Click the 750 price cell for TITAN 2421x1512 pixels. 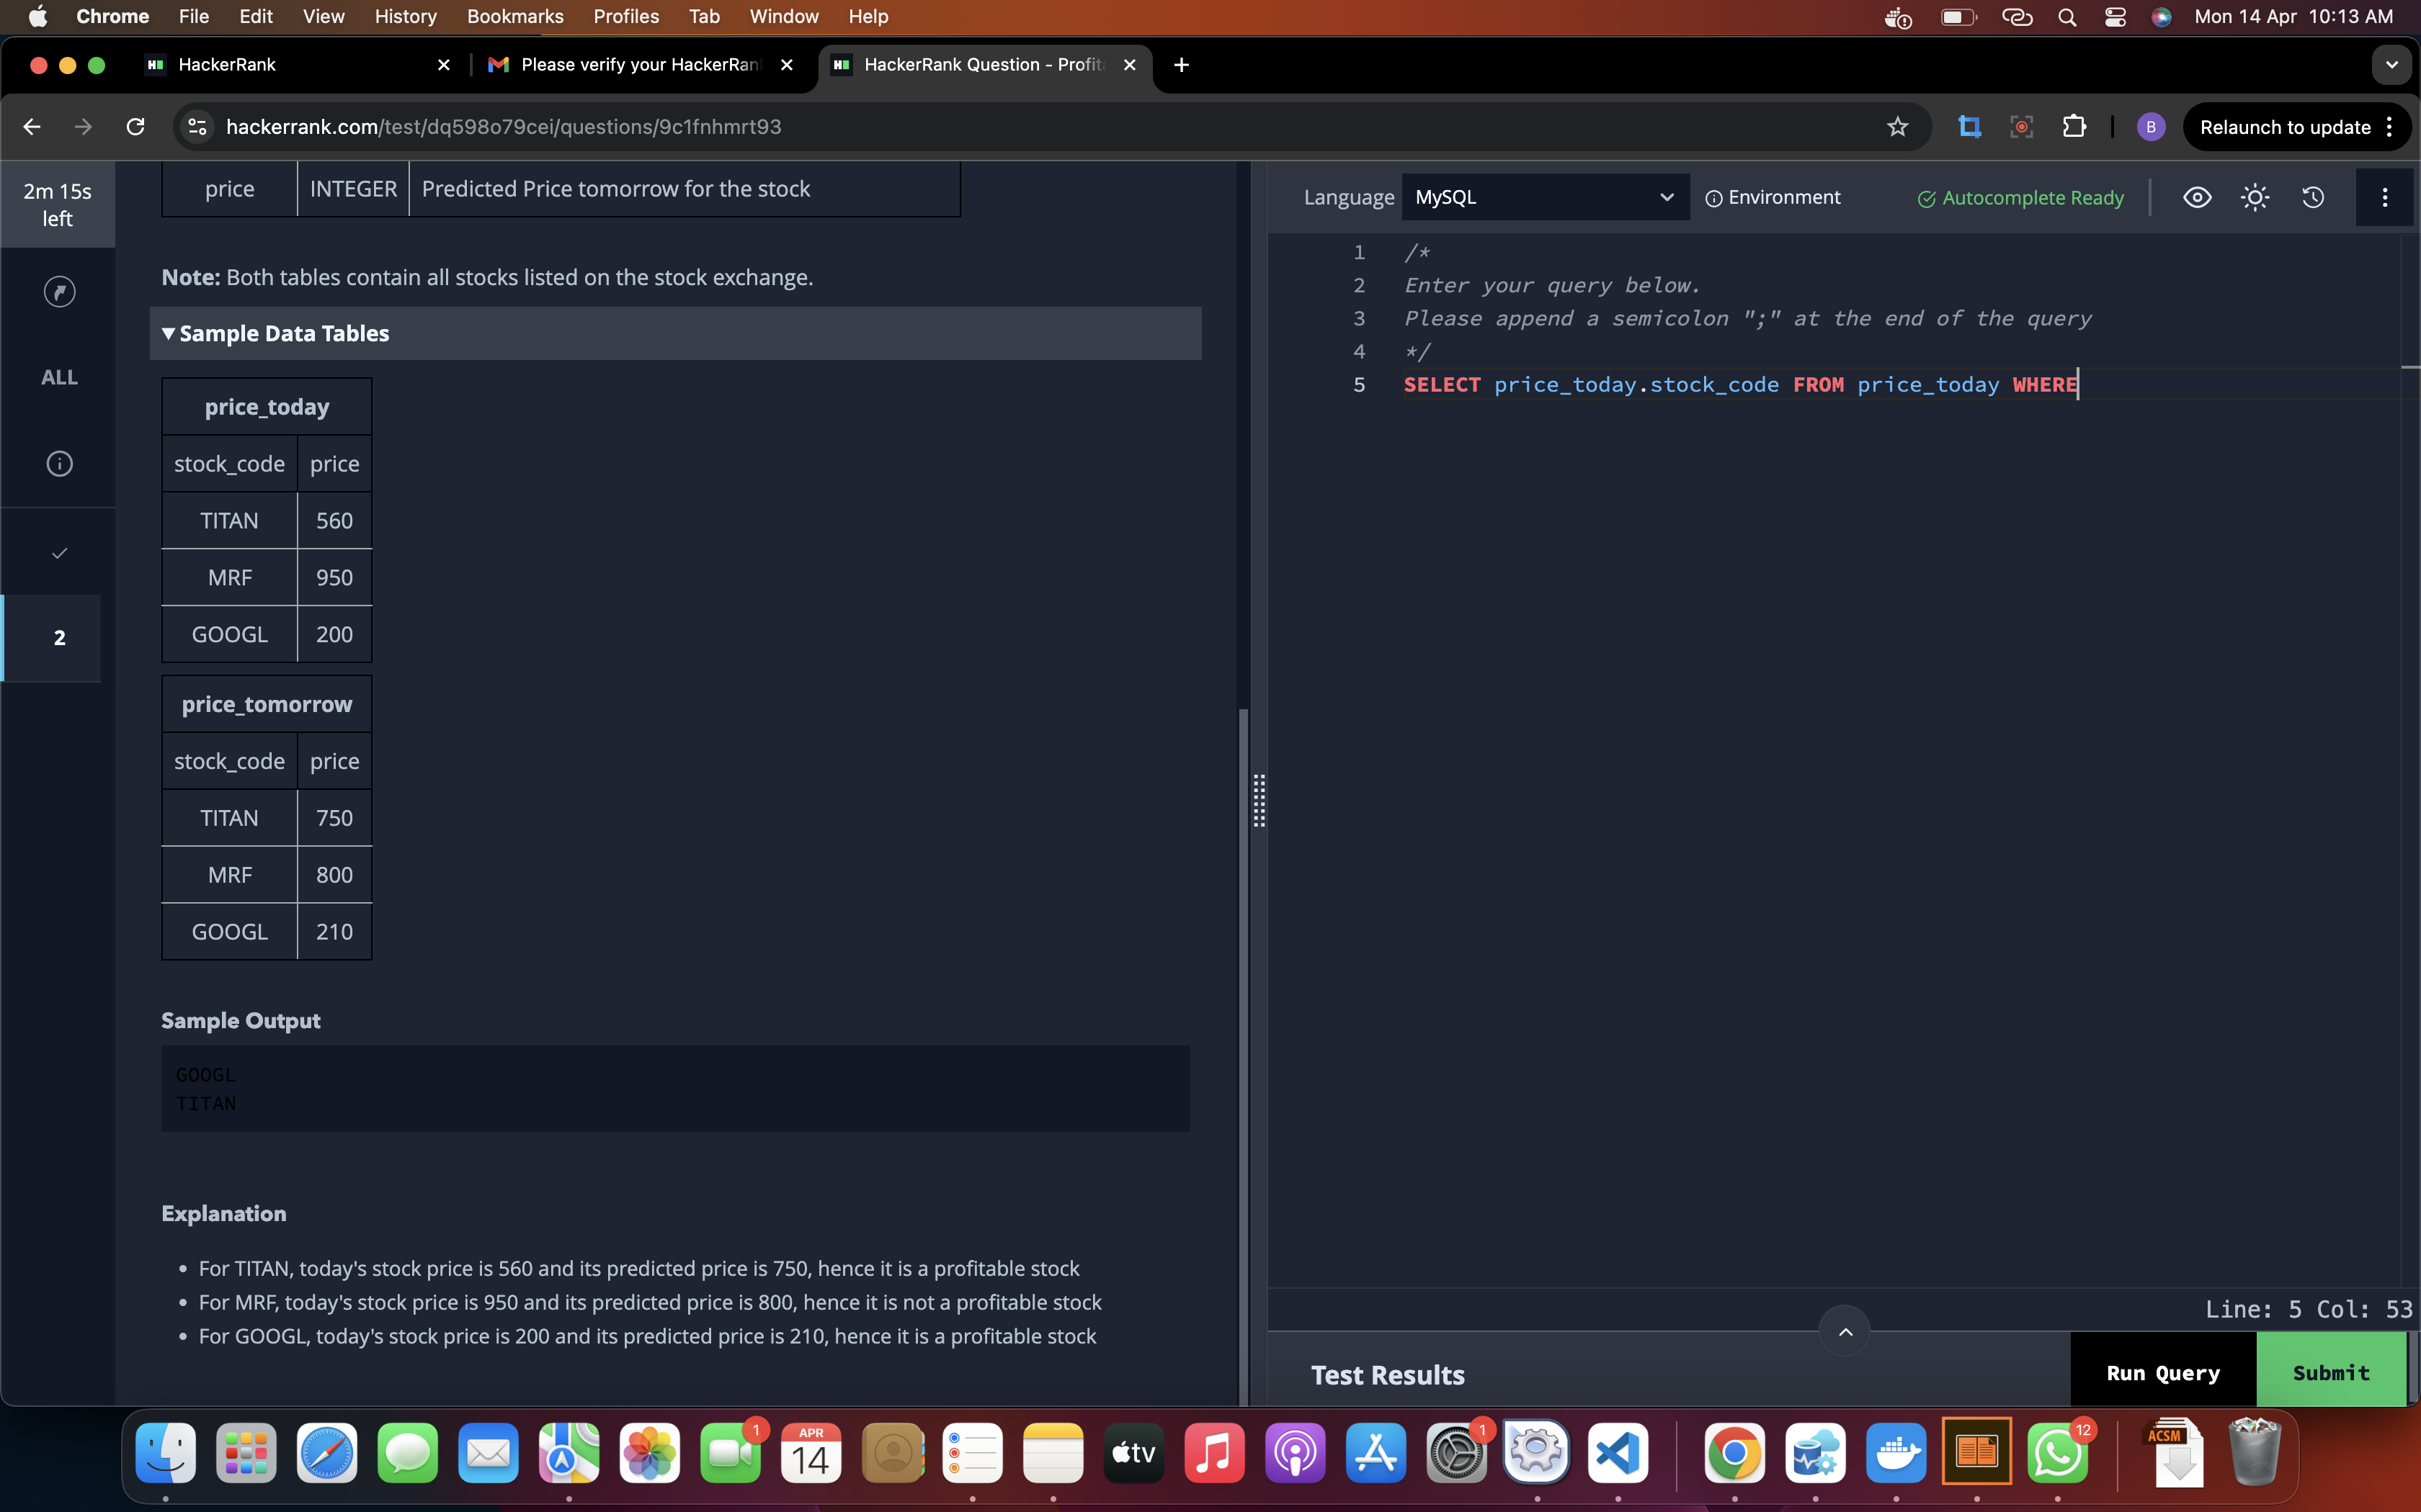coord(334,818)
